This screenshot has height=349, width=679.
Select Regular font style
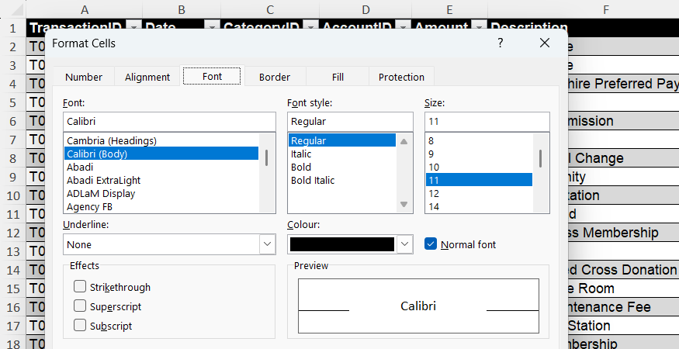click(x=342, y=140)
